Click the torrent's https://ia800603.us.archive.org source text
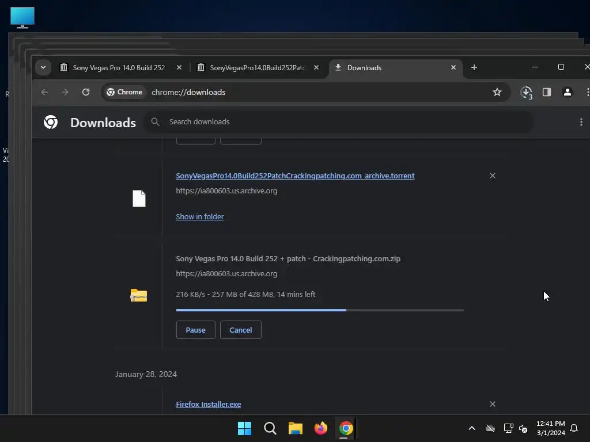This screenshot has width=590, height=442. 226,191
